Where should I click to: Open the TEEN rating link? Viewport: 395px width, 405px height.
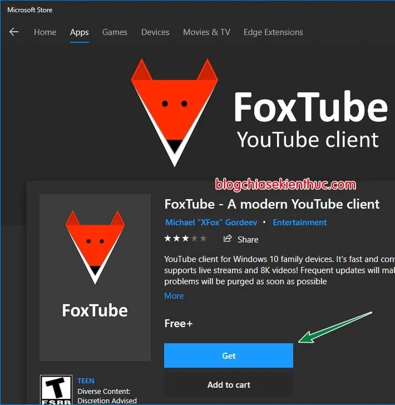(x=86, y=381)
